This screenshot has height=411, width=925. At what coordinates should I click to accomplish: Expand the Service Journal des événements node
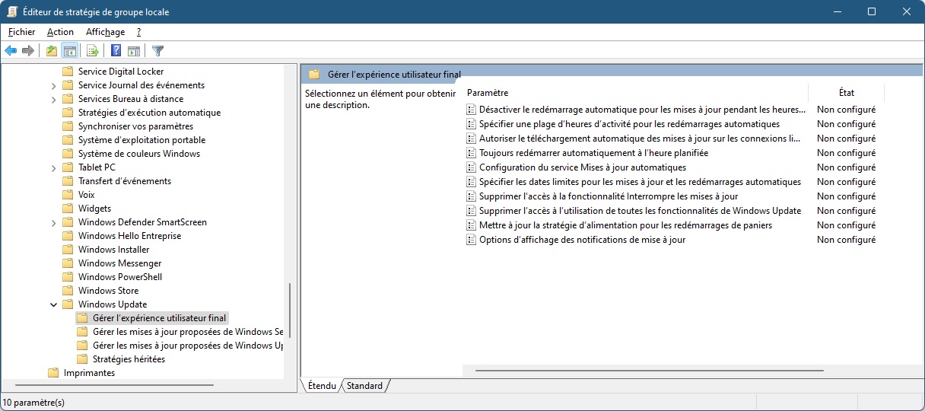pyautogui.click(x=53, y=85)
